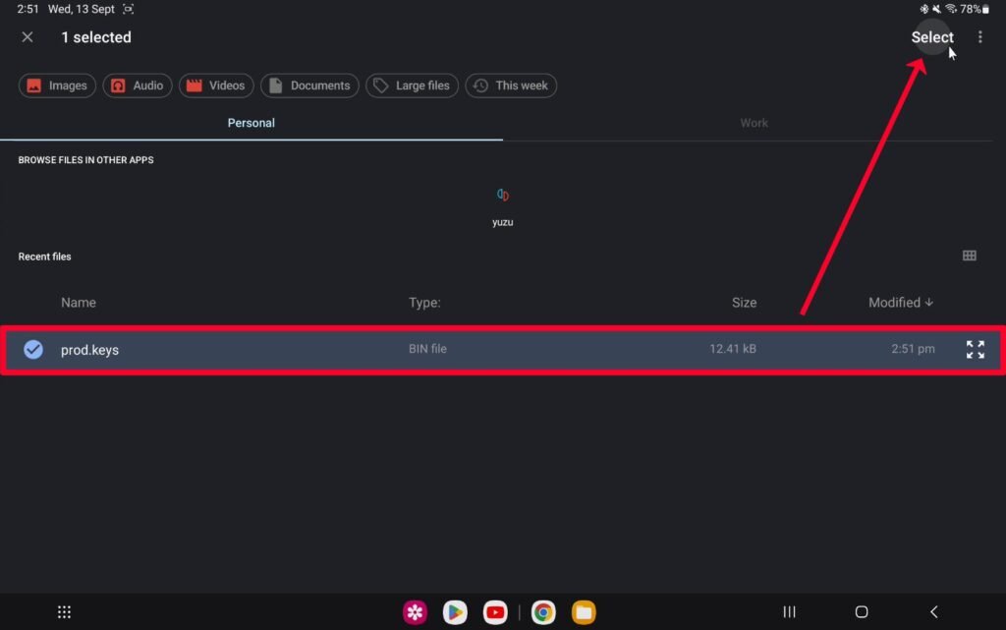Switch to the Work tab

(x=754, y=123)
